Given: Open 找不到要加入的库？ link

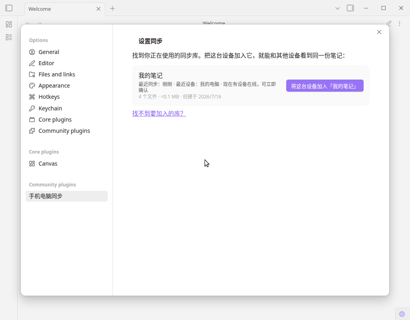Looking at the screenshot, I should pyautogui.click(x=159, y=113).
